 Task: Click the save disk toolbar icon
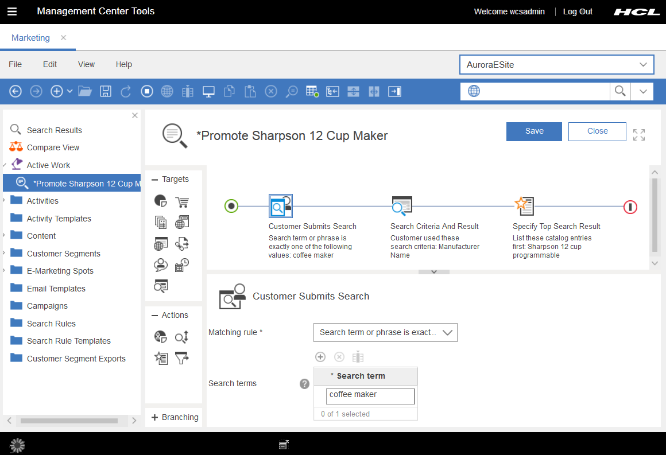(106, 91)
